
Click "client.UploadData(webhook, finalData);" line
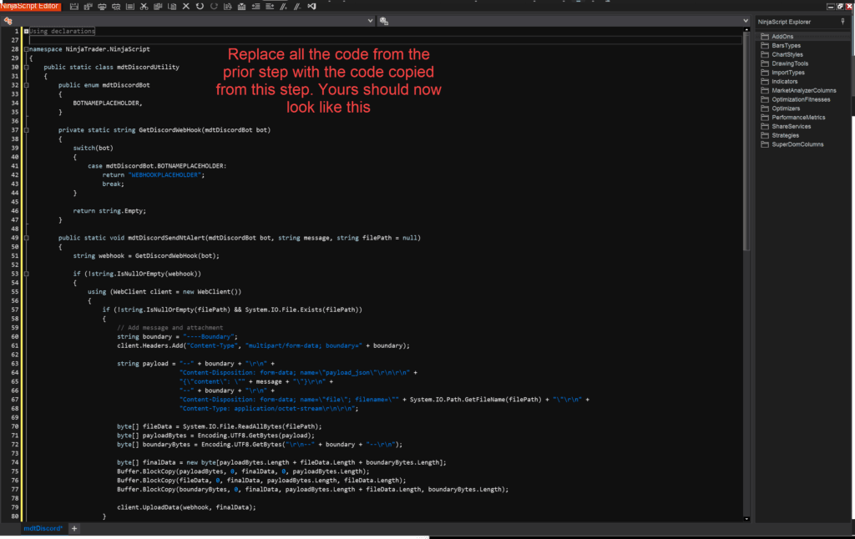pyautogui.click(x=186, y=507)
